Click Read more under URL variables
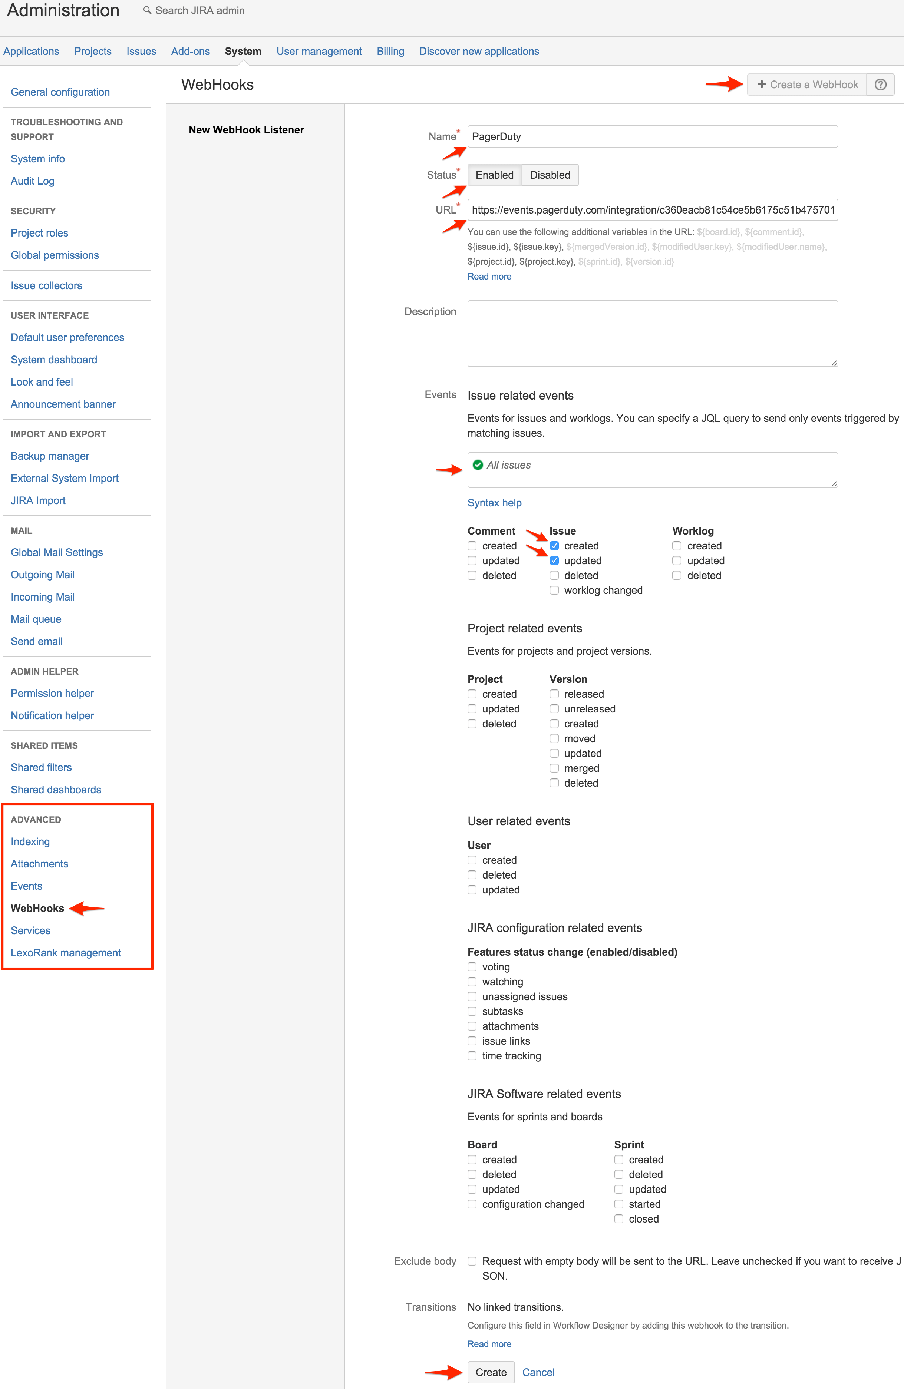904x1389 pixels. pyautogui.click(x=489, y=277)
